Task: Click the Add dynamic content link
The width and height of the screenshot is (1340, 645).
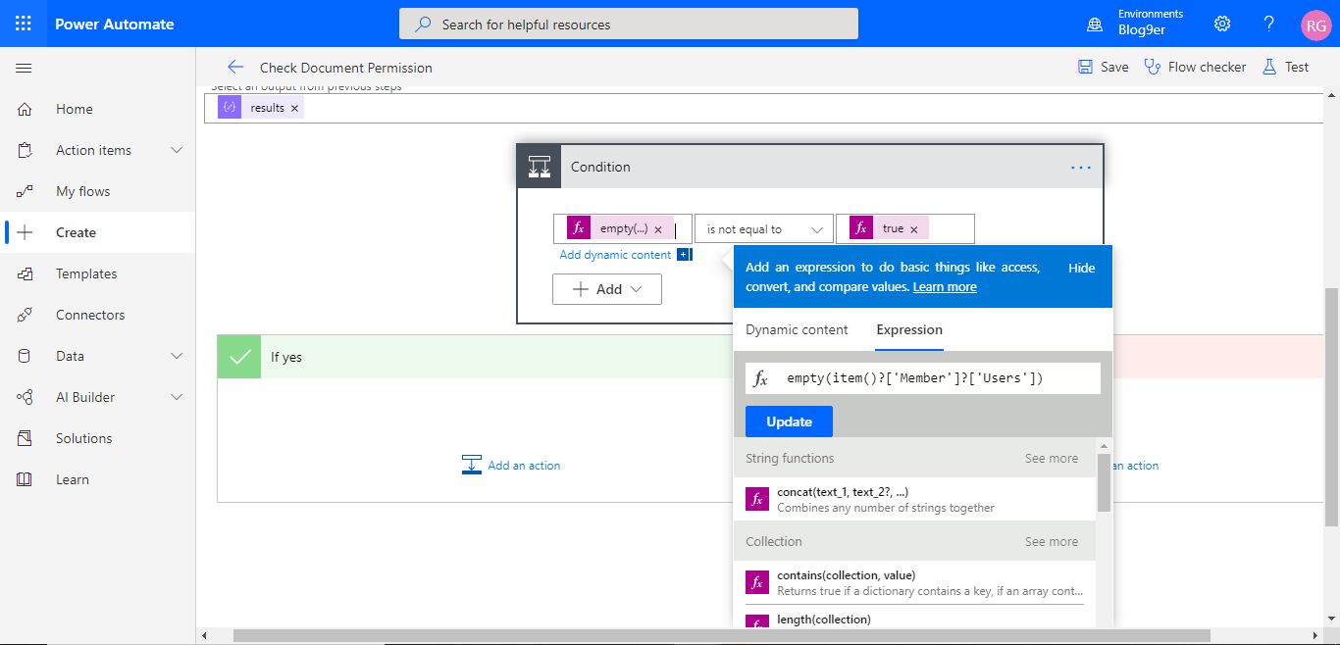Action: [x=615, y=255]
